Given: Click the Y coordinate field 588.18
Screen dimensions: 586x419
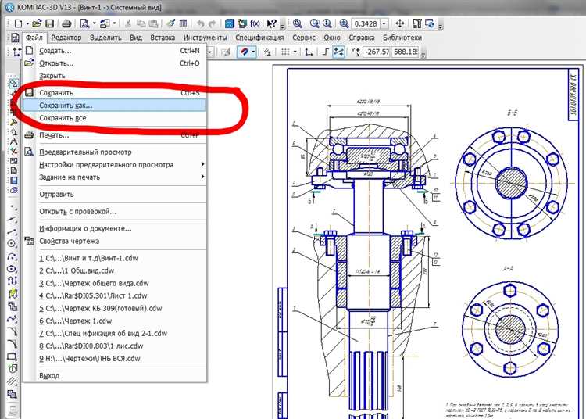Looking at the screenshot, I should (406, 52).
